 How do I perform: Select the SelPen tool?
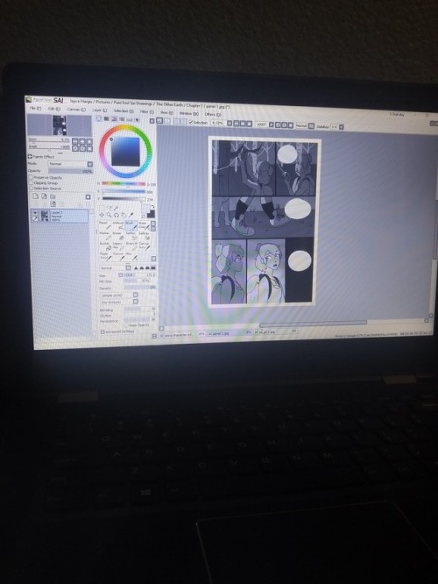coord(131,236)
